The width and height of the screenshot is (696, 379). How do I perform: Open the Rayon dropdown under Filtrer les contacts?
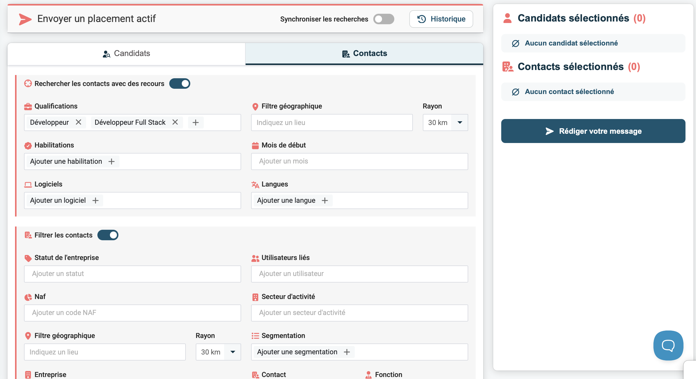[232, 352]
